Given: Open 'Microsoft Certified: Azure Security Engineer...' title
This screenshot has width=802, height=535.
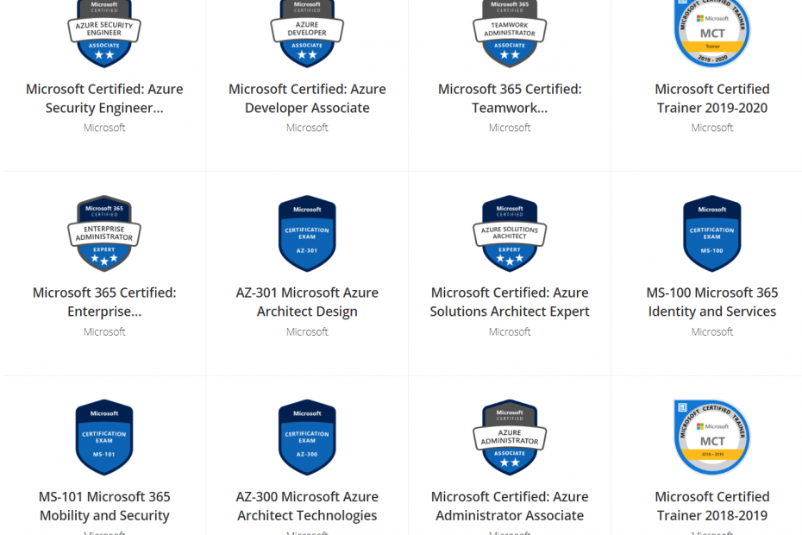Looking at the screenshot, I should pos(104,98).
